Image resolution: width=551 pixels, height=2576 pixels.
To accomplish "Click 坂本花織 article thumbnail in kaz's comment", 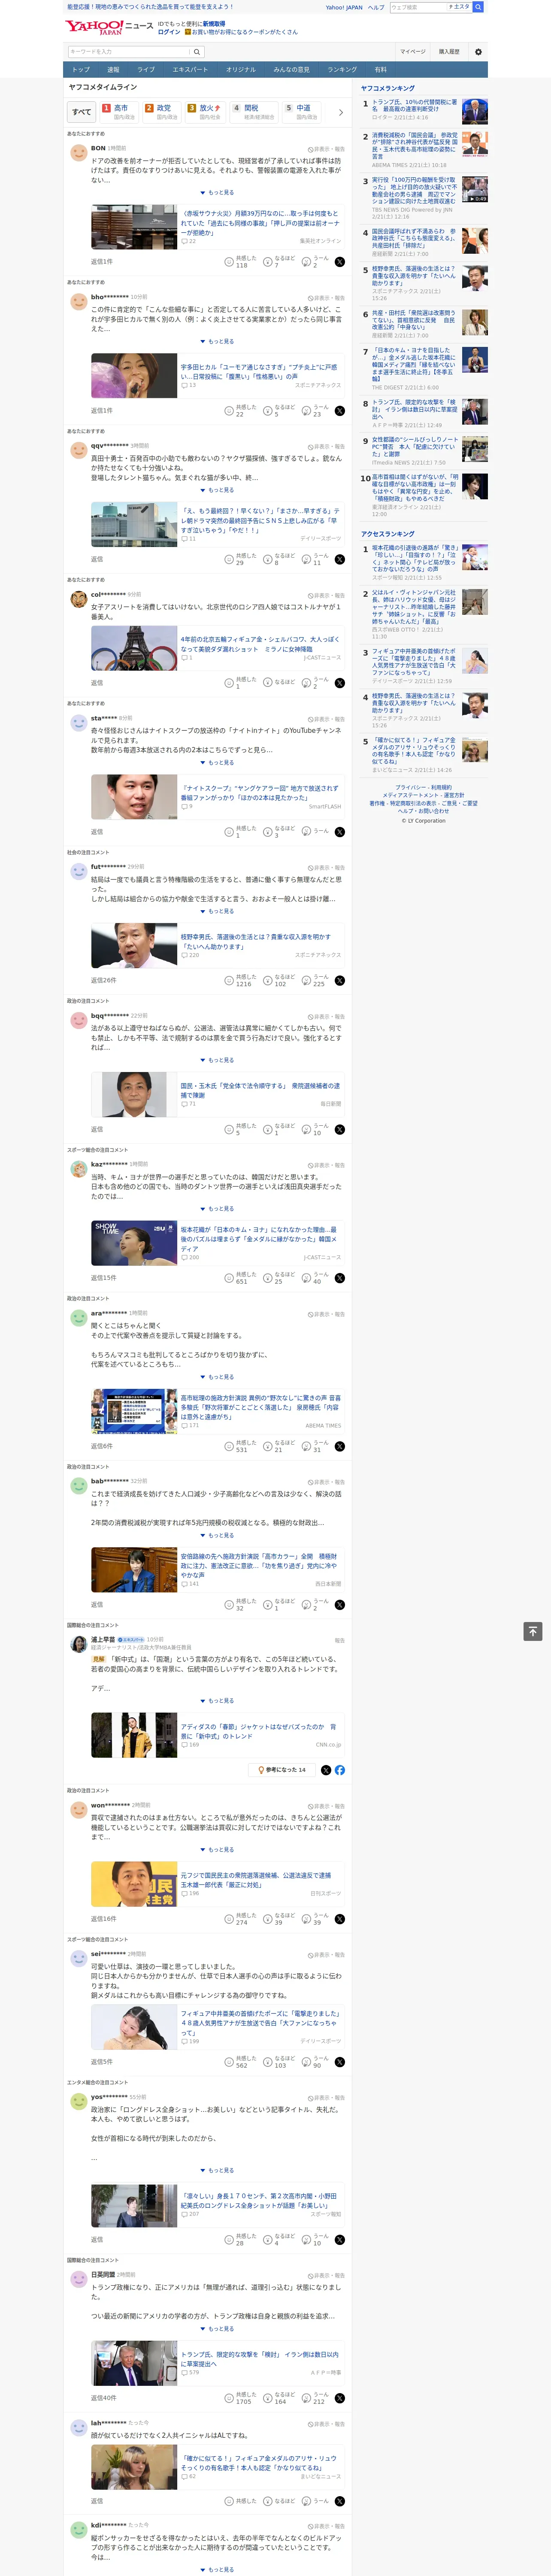I will click(134, 1243).
